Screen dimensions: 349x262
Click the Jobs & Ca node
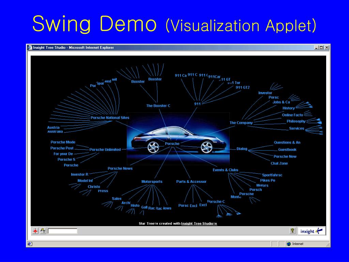[x=281, y=102]
